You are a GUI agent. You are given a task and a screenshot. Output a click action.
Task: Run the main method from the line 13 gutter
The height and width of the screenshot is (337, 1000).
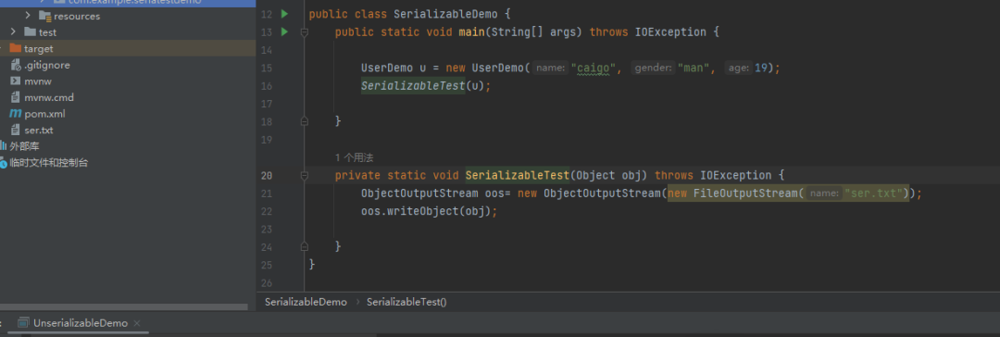(284, 31)
